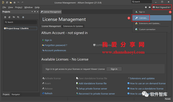
Task: Click the key icon beside Licenses... menu entry
Action: (136, 18)
